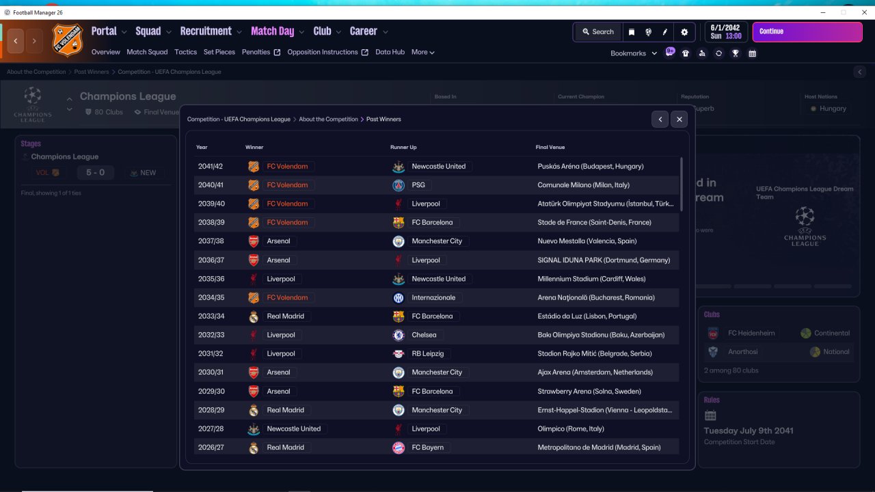Click the 'Liverpool' winner in the 2035/36 row
Screen dimensions: 875x492
[x=281, y=279]
